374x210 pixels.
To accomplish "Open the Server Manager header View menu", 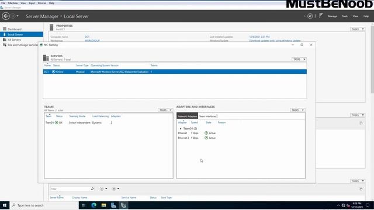I will [355, 16].
